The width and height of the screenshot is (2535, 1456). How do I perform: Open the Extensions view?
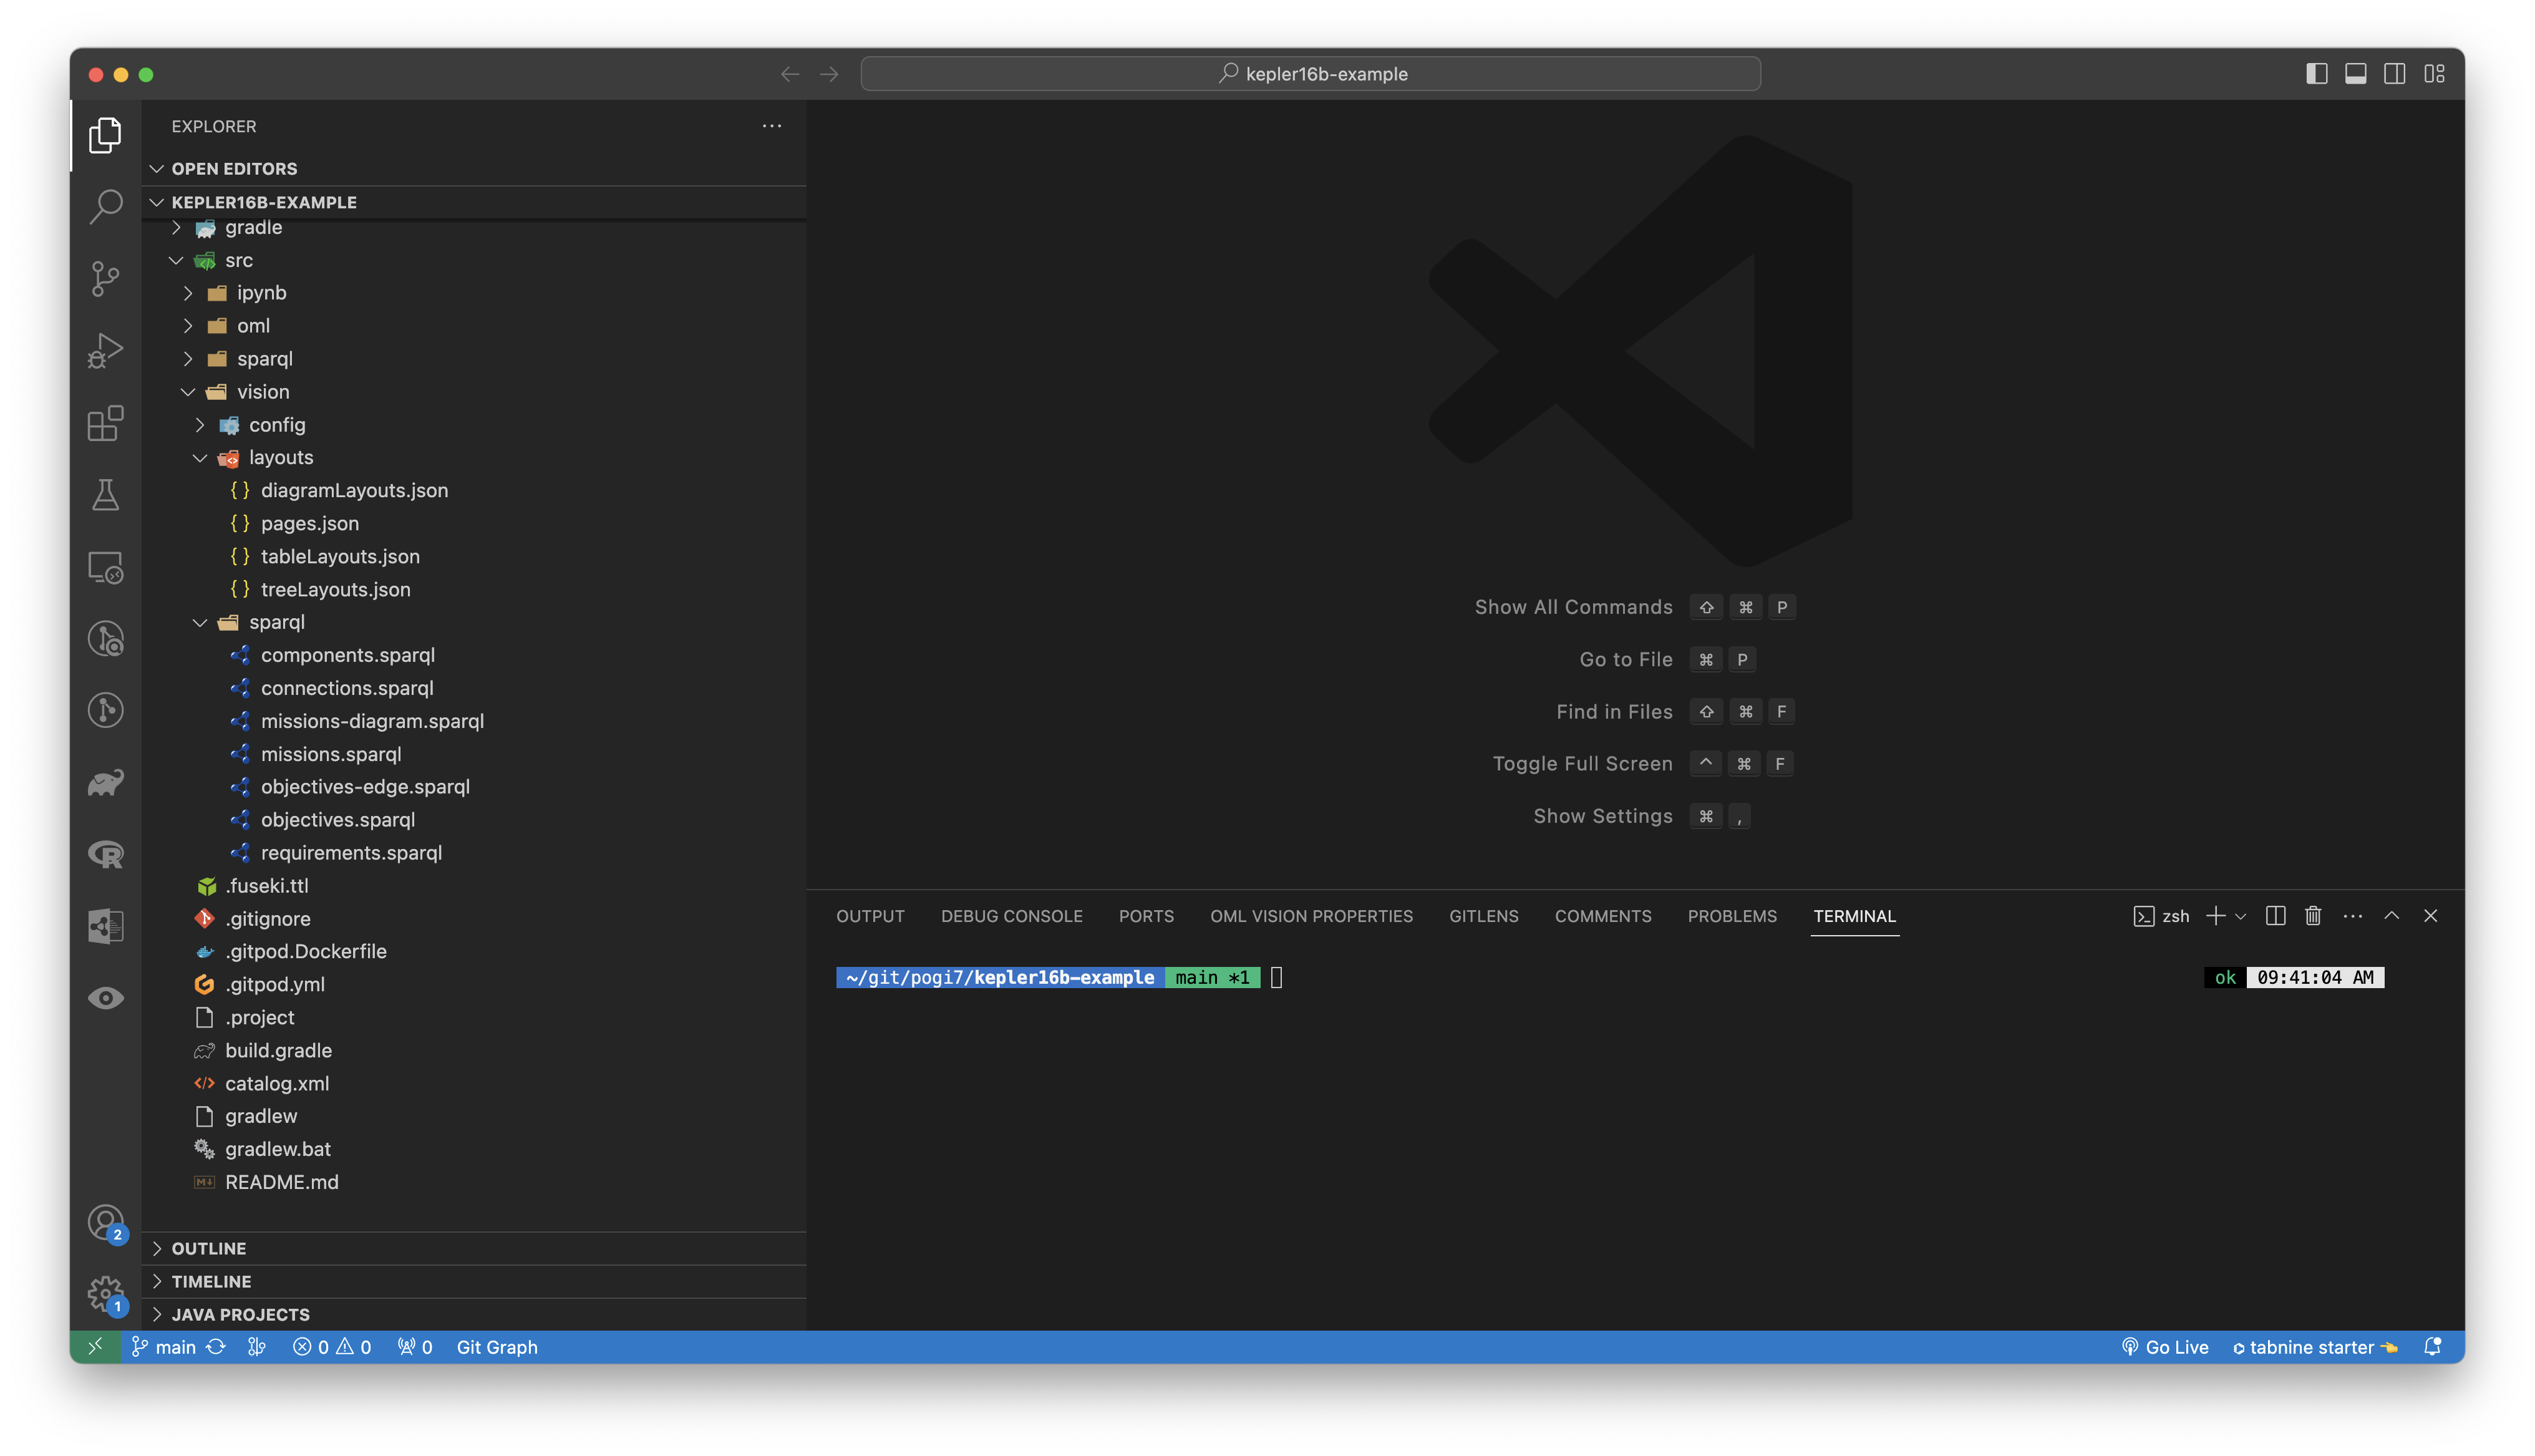pos(105,423)
